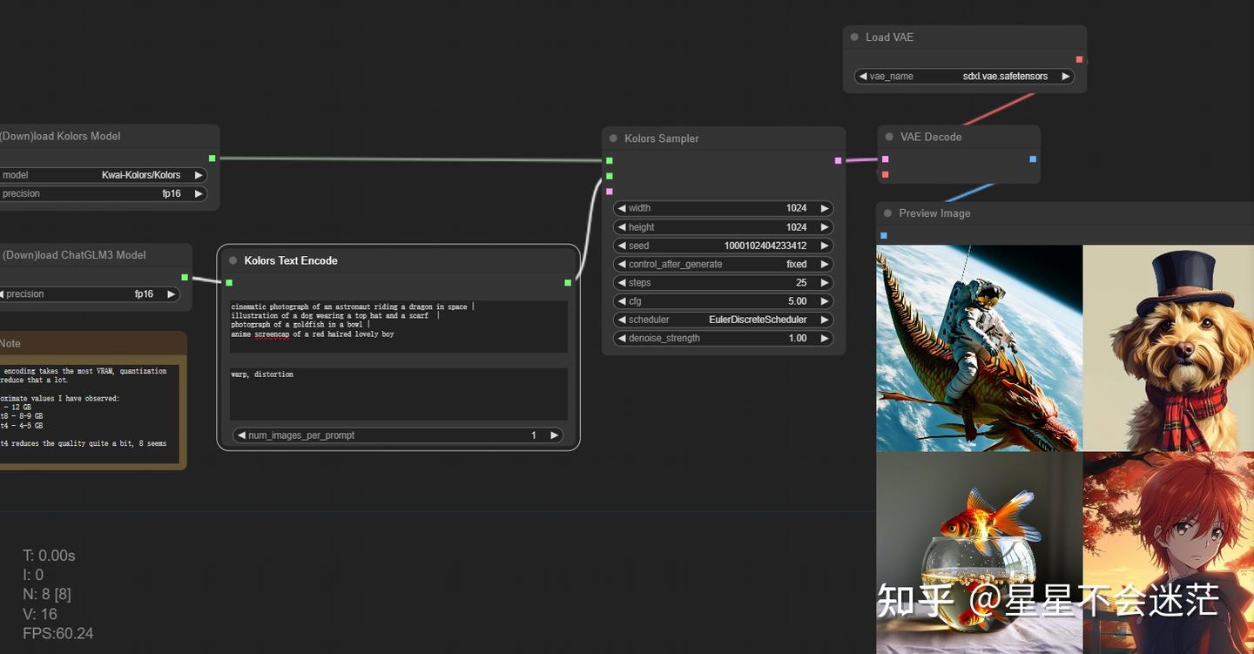Screen dimensions: 1254x654
Task: Collapse the Kolors Text Encode node via its title dot
Action: (233, 260)
